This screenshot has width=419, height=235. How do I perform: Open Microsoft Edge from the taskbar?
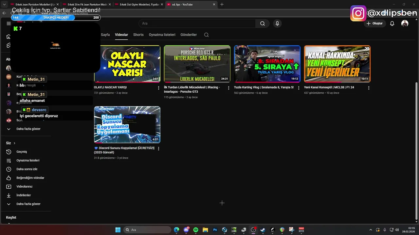tap(177, 230)
